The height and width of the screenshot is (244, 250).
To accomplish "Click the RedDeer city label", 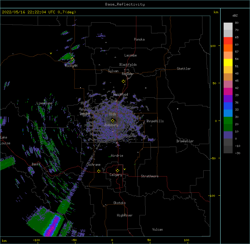I will point(128,74).
